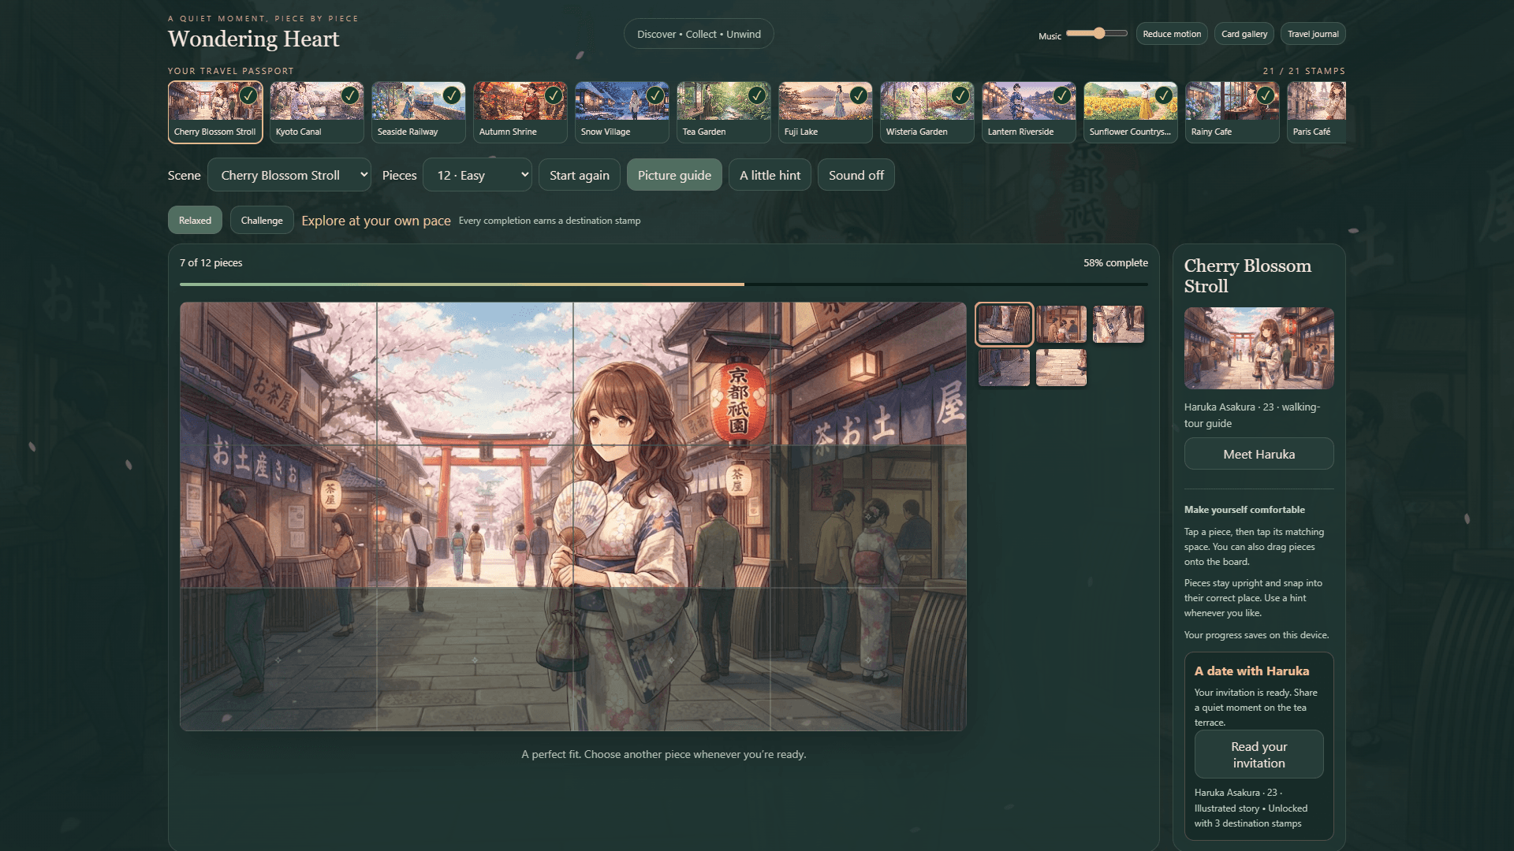Screen dimensions: 1514x851
Task: Choose the Seaside Railway stamp card
Action: pyautogui.click(x=419, y=112)
